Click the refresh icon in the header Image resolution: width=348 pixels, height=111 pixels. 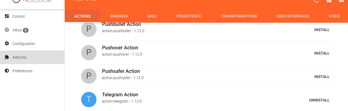(316, 1)
